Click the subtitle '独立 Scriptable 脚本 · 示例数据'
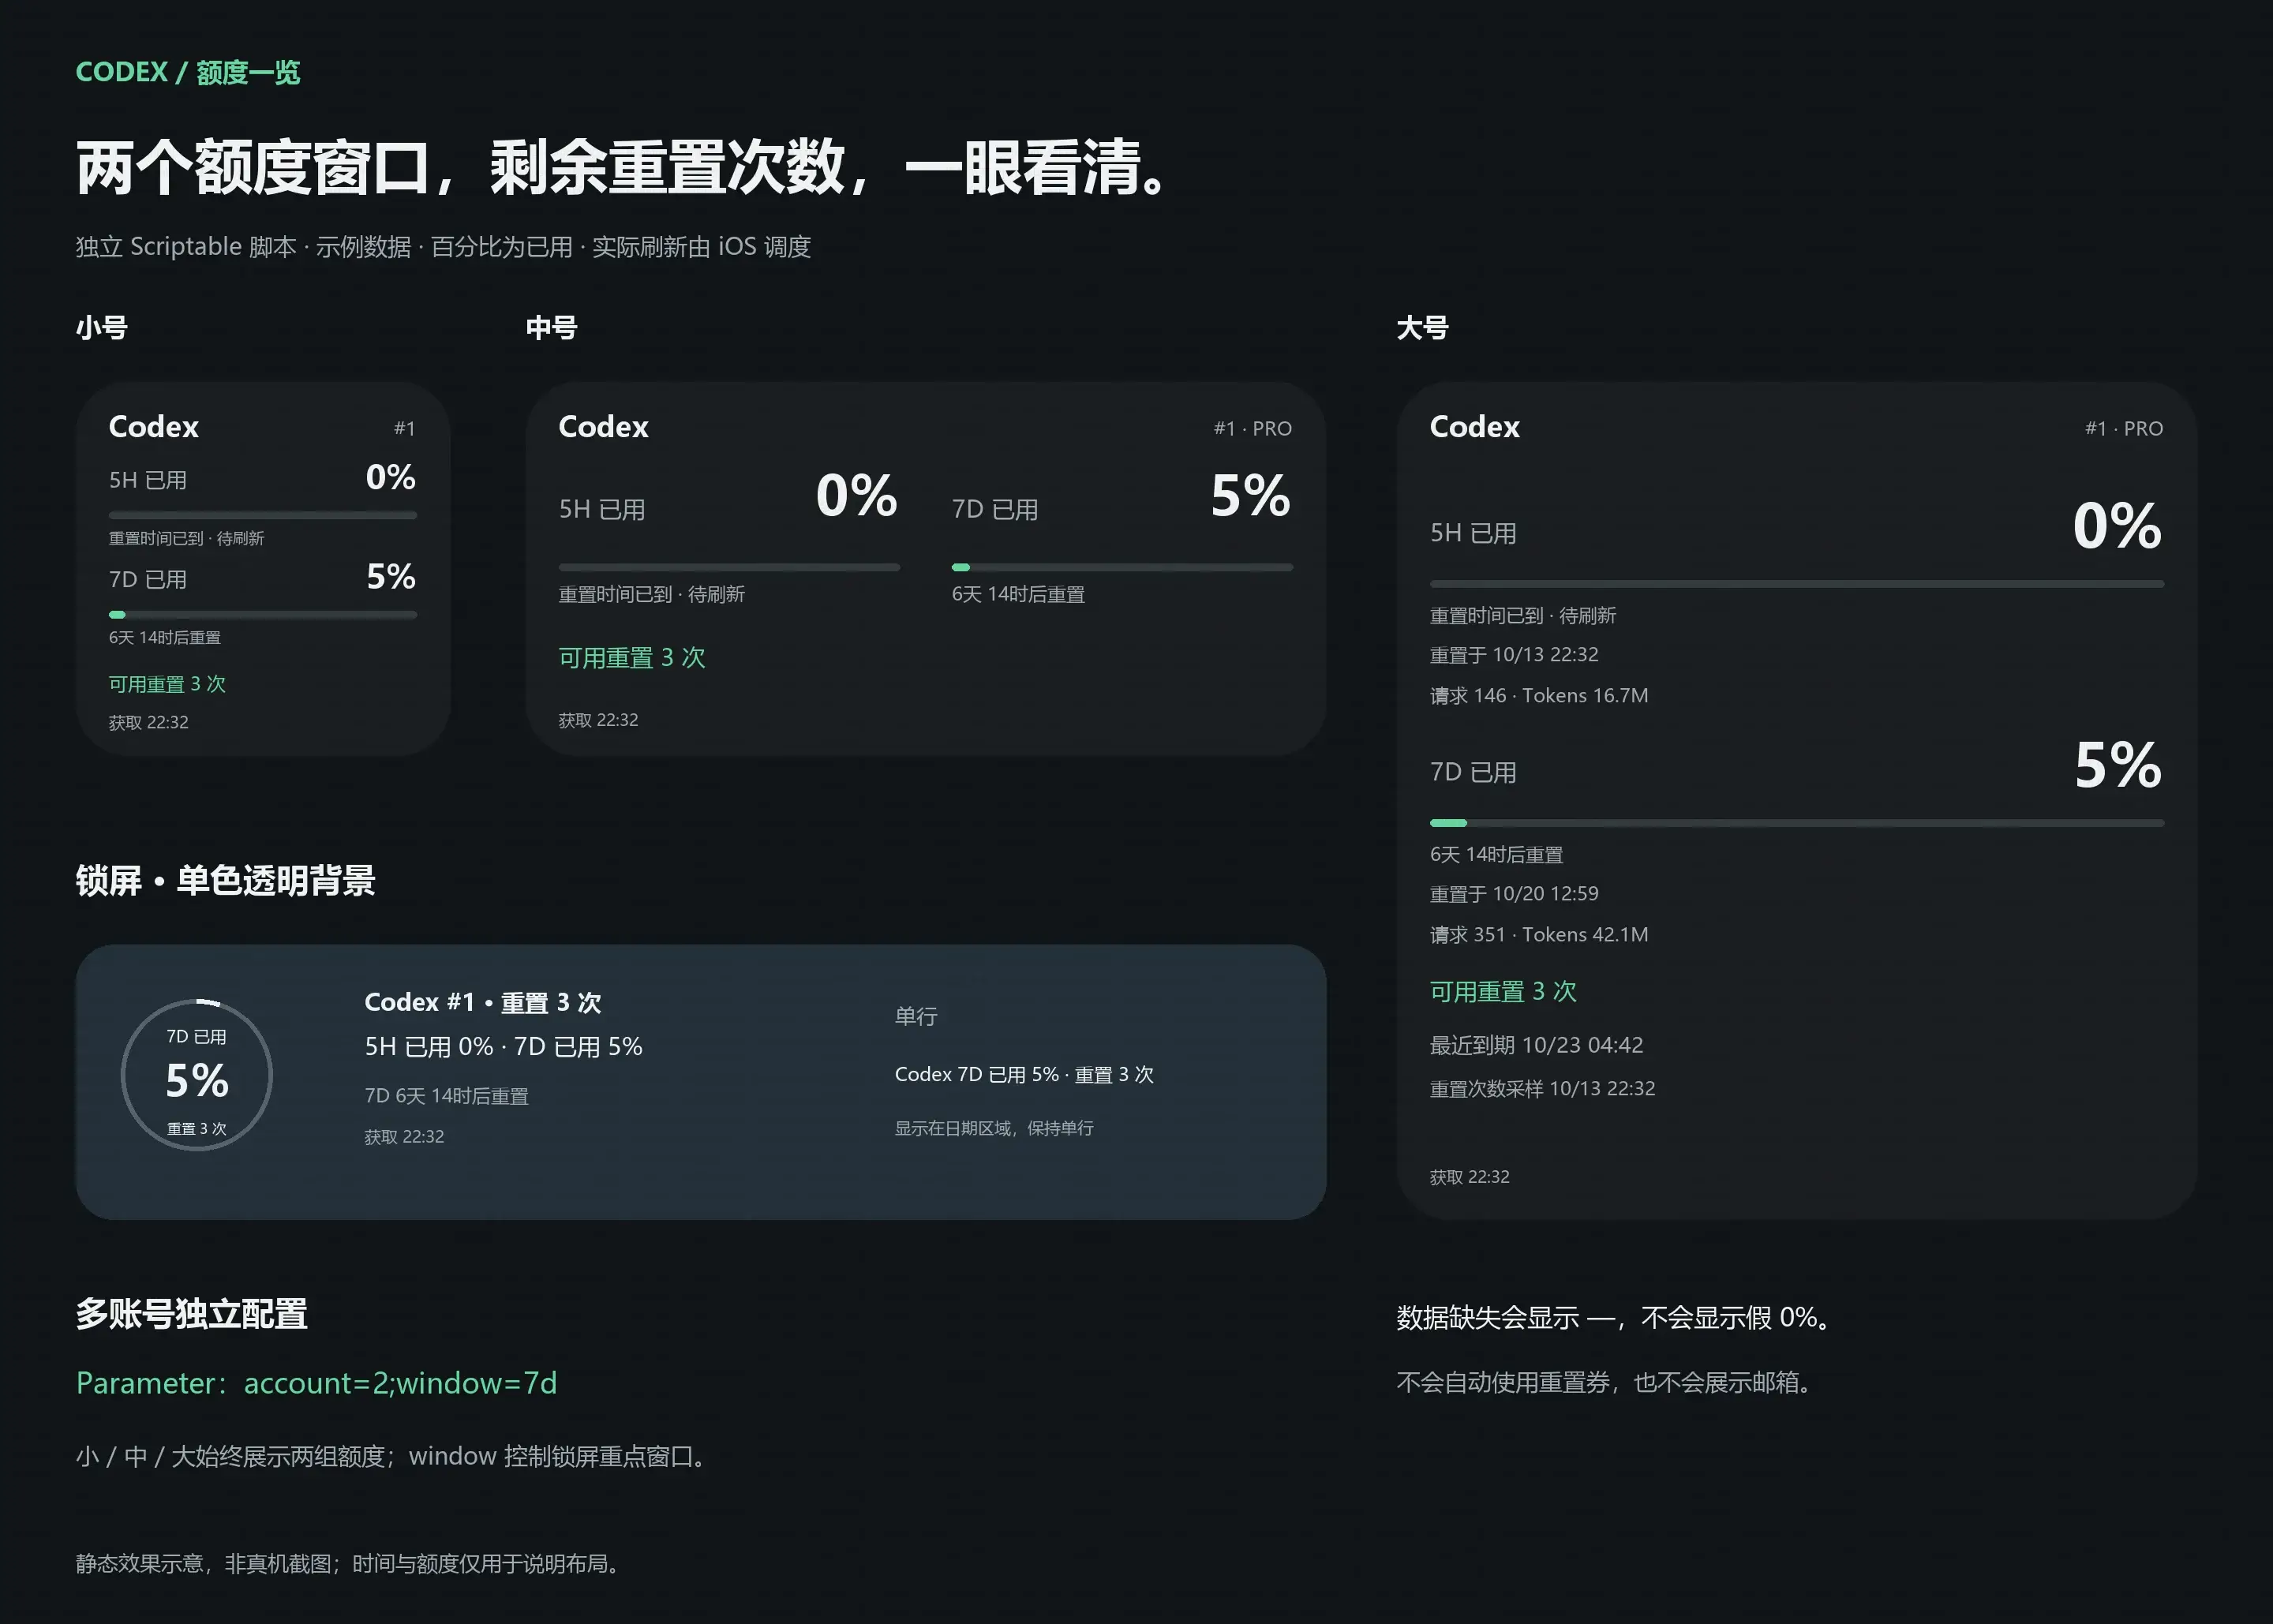 tap(243, 247)
